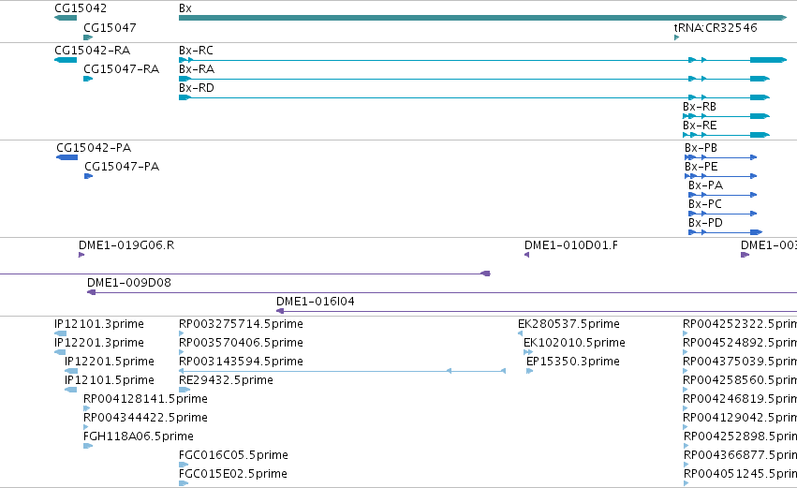Select the long Bx gene bar

[483, 19]
